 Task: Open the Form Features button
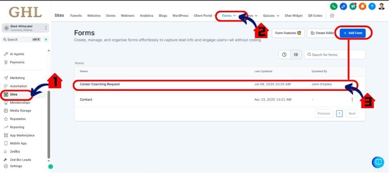point(288,33)
